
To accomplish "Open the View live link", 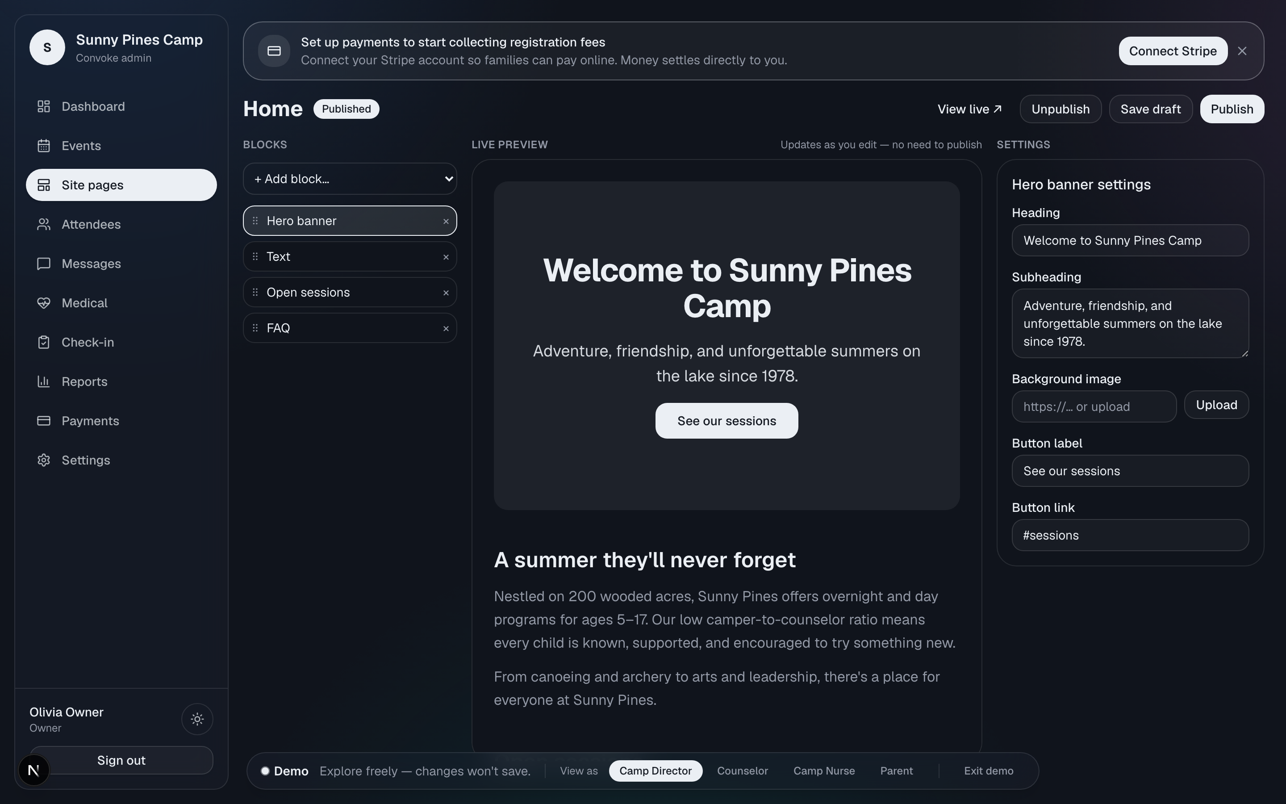I will (x=969, y=109).
